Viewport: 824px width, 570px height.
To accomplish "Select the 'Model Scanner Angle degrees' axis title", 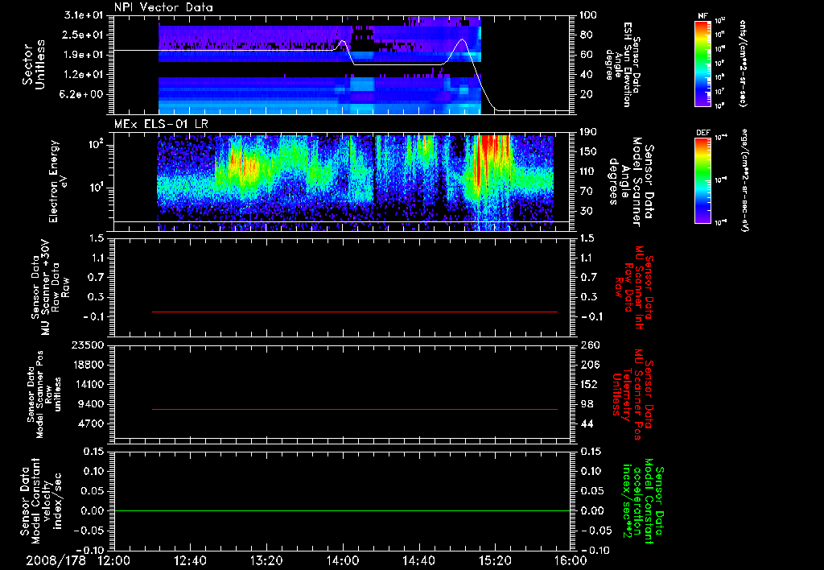I will [631, 182].
